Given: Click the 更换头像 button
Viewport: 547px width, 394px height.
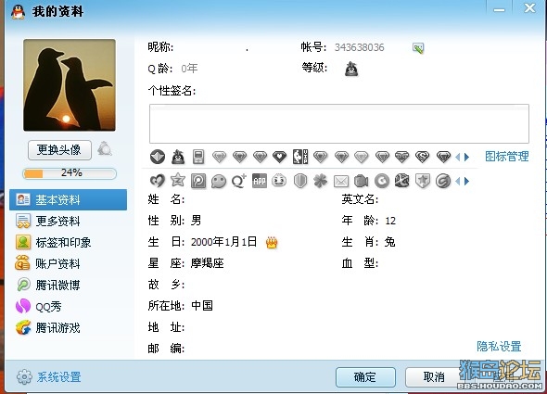Looking at the screenshot, I should (59, 150).
